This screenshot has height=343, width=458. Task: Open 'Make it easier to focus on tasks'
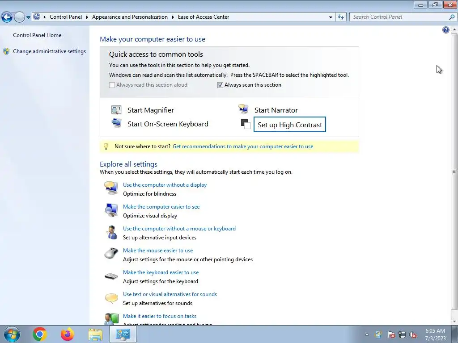(160, 316)
